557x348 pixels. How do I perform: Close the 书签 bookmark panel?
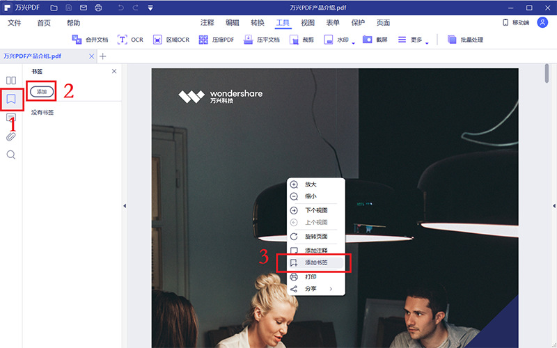pyautogui.click(x=114, y=72)
